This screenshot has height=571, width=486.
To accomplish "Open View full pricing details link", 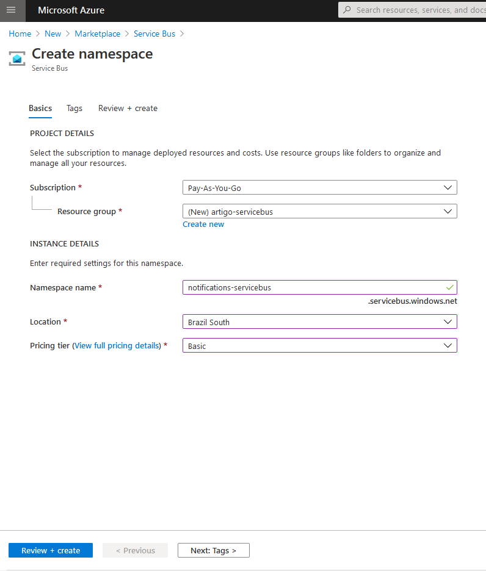I will (117, 345).
